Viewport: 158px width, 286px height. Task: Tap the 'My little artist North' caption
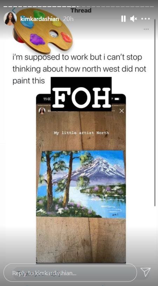[81, 133]
